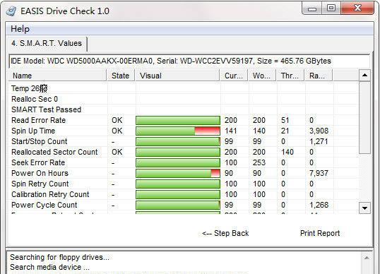Click raw value 3,908 for Spin Up Time
The width and height of the screenshot is (380, 274).
[x=319, y=131]
